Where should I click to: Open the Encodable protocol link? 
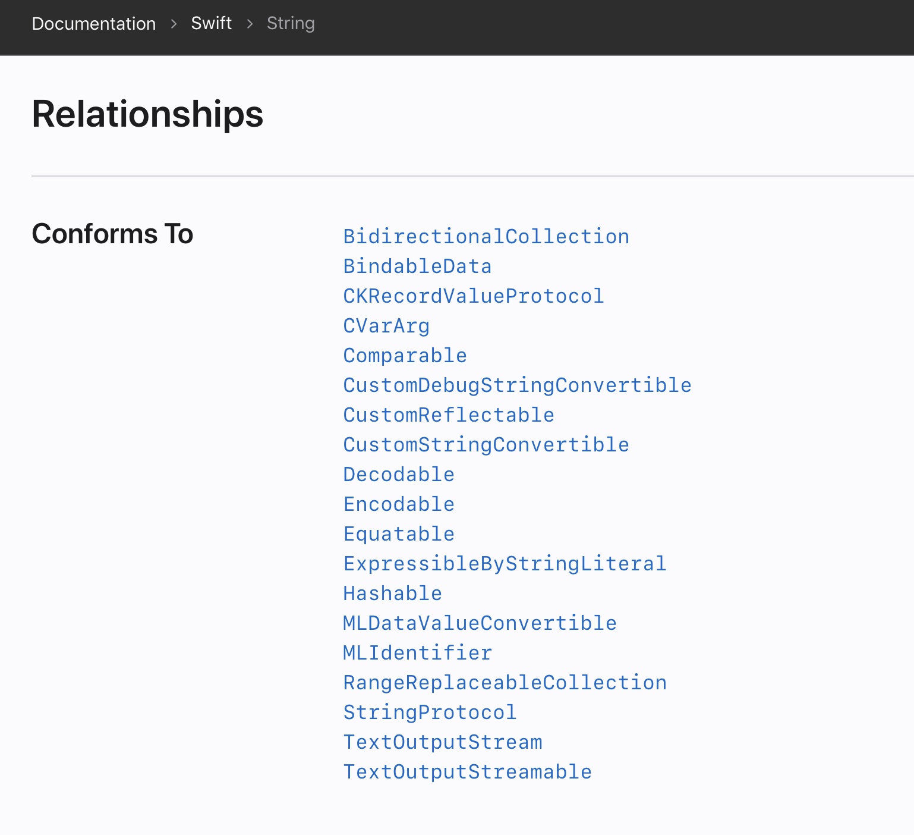(x=399, y=504)
